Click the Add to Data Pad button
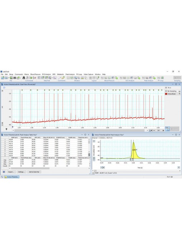Image resolution: width=182 pixels, height=249 pixels. coord(34,172)
